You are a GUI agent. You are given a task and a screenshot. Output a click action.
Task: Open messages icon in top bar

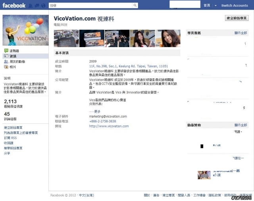tap(37, 6)
